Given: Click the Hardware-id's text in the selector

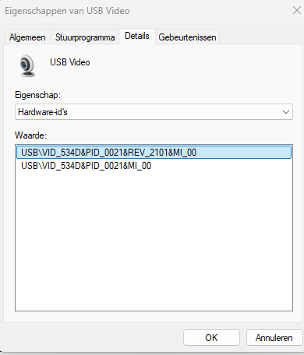Looking at the screenshot, I should click(x=43, y=112).
